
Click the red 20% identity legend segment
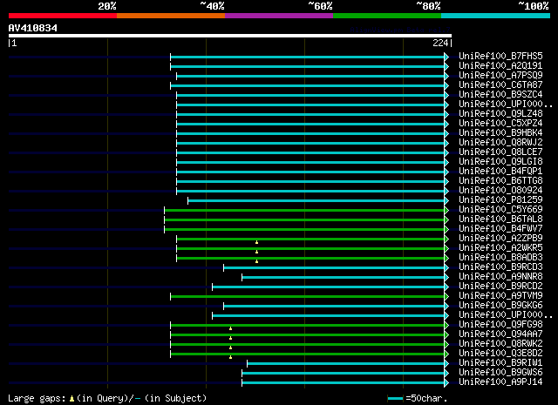63,16
